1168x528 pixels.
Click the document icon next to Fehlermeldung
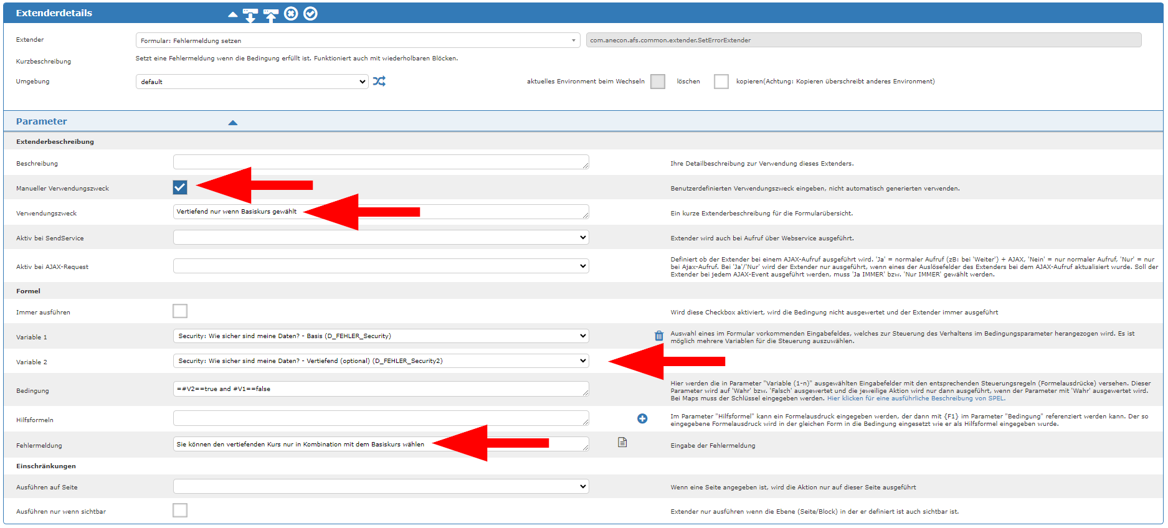pyautogui.click(x=622, y=443)
